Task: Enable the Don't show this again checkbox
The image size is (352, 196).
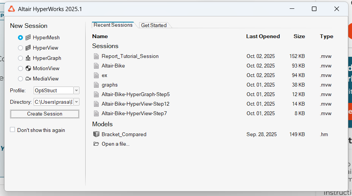Action: [x=13, y=130]
